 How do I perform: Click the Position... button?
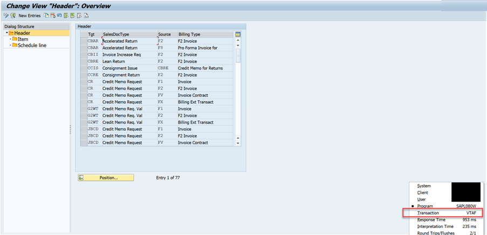[105, 178]
